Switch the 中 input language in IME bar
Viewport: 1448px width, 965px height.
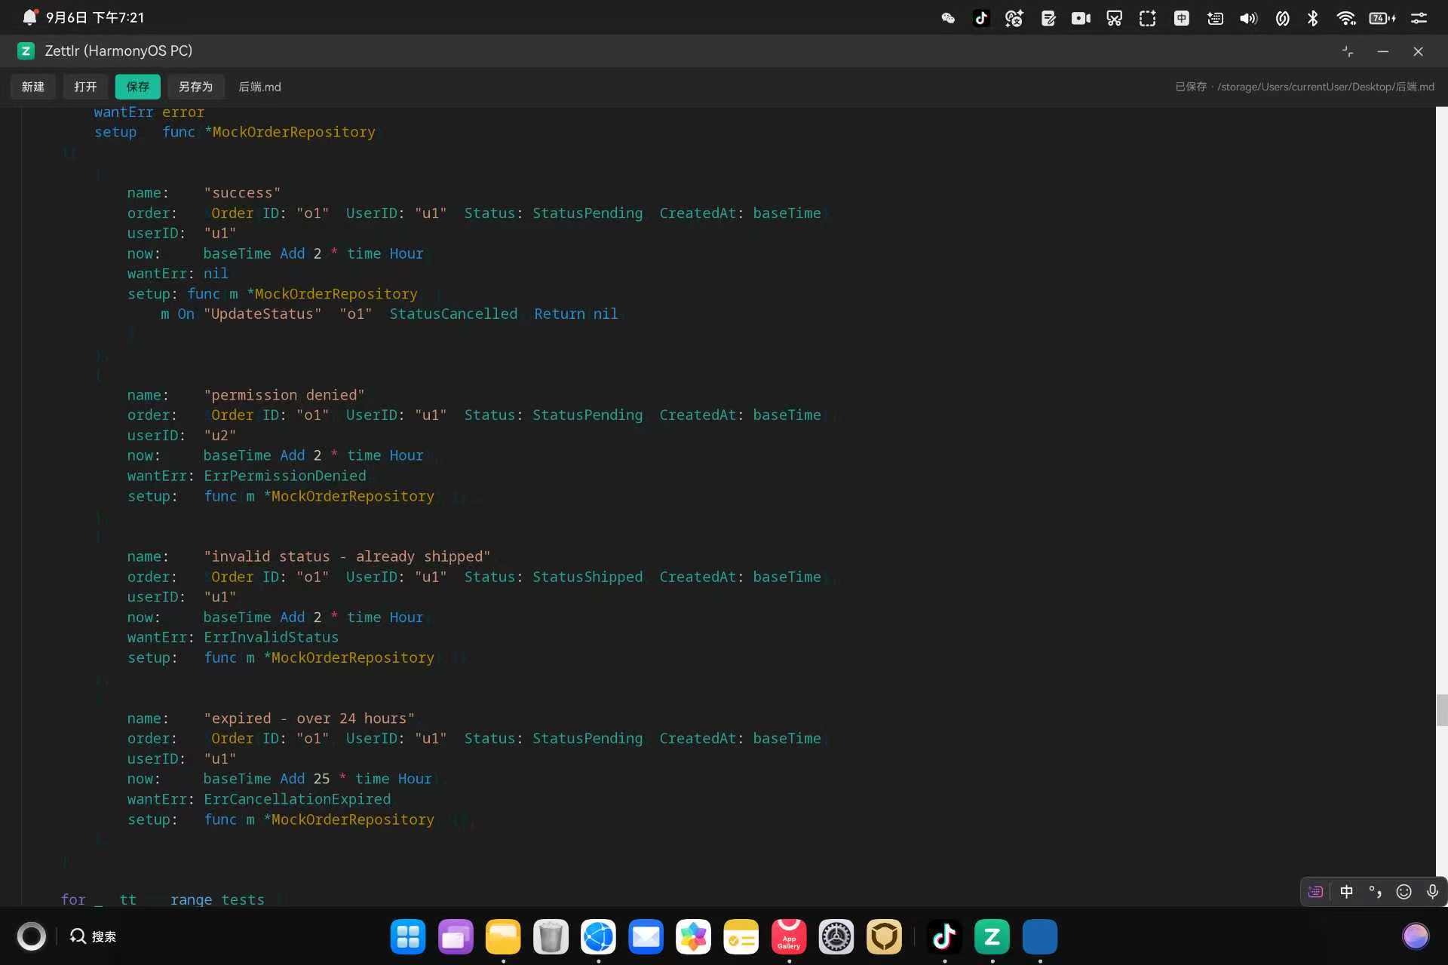[x=1346, y=892]
